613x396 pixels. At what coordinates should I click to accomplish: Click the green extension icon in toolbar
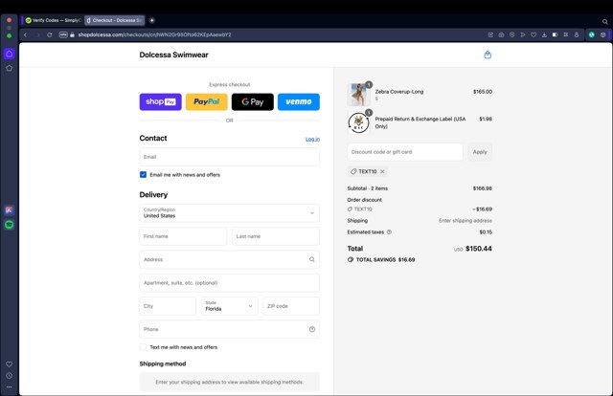(592, 34)
